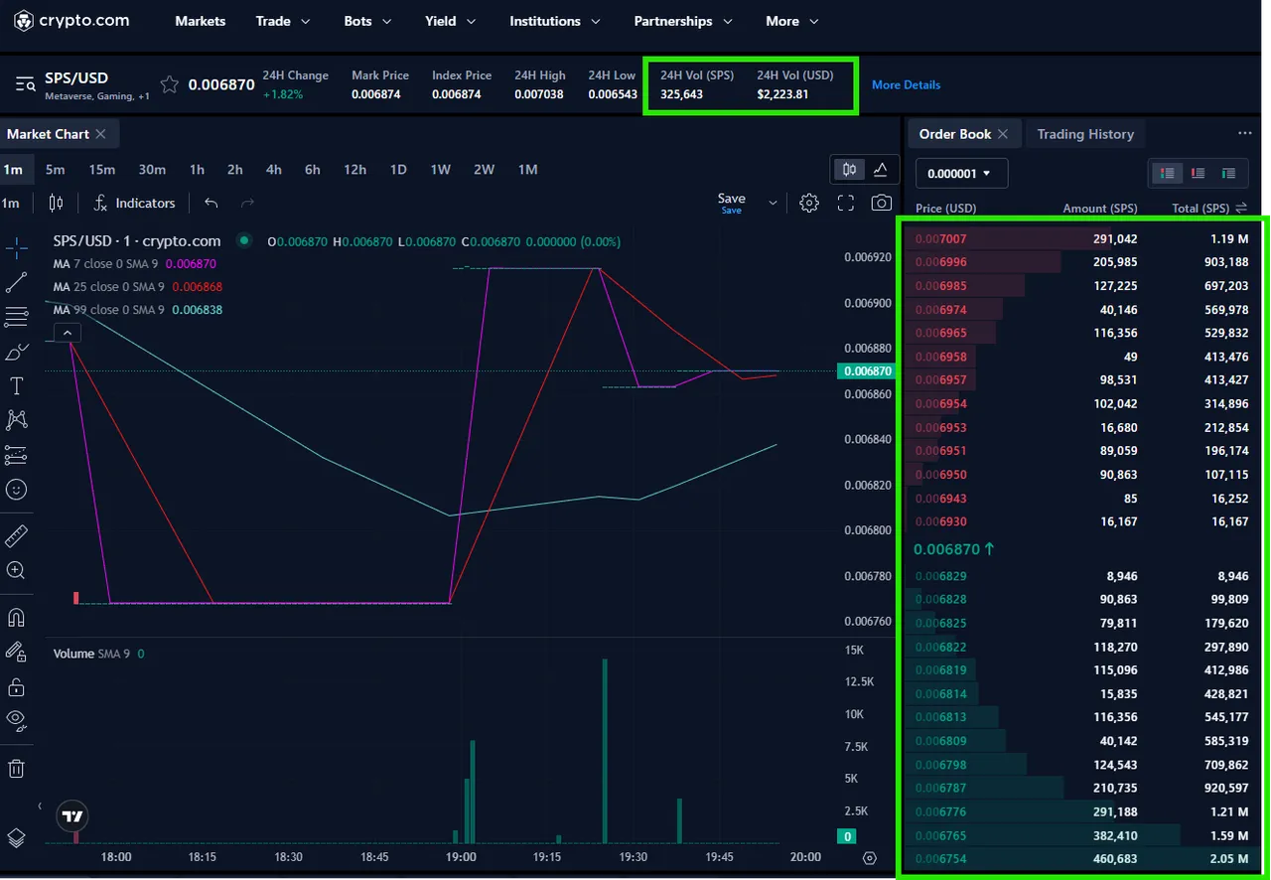Viewport: 1271px width, 880px height.
Task: Add SPS/USD to favorites star
Action: click(169, 84)
